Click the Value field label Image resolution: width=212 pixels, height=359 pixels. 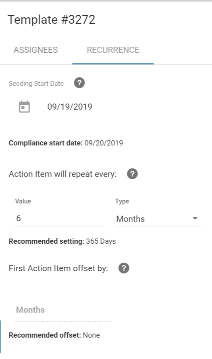pos(23,201)
